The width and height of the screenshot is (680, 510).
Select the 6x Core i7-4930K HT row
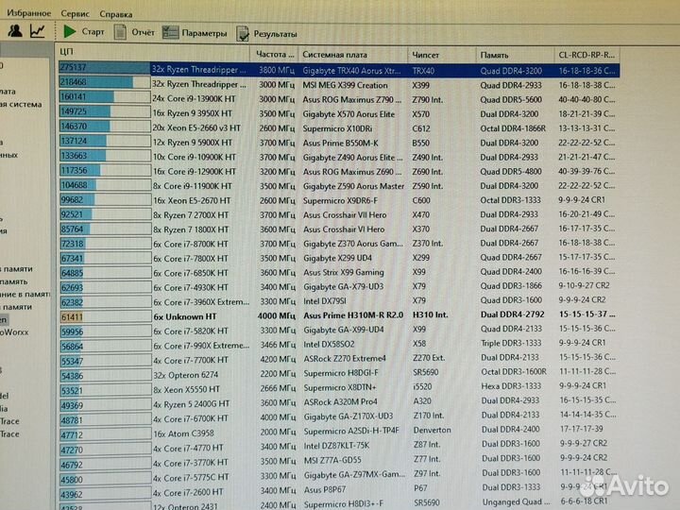pos(339,287)
